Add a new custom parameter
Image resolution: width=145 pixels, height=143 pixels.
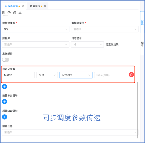[5, 87]
